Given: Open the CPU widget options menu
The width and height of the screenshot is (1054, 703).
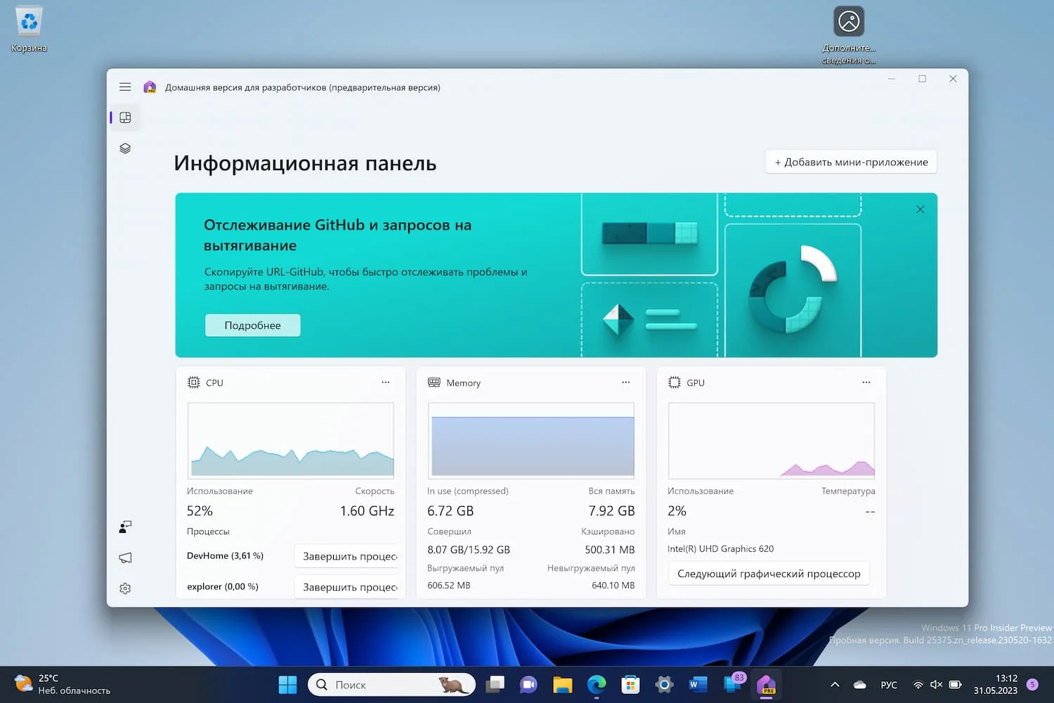Looking at the screenshot, I should click(385, 382).
